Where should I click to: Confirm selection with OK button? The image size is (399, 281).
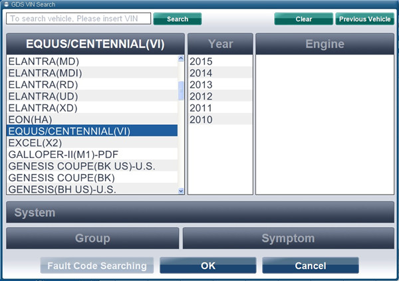pos(208,266)
